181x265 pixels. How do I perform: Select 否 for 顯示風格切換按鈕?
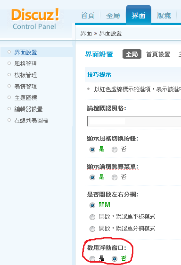[115, 150]
